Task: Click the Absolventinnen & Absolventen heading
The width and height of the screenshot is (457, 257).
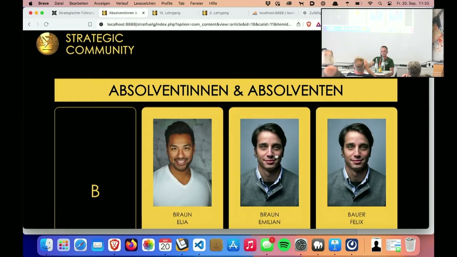Action: click(226, 90)
